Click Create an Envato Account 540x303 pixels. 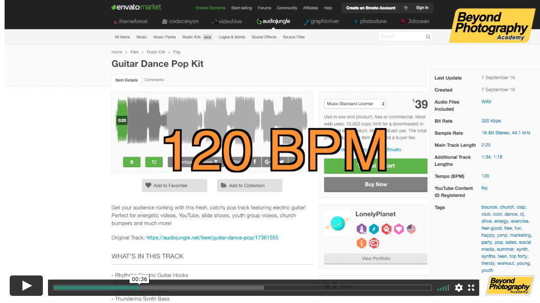tap(371, 8)
